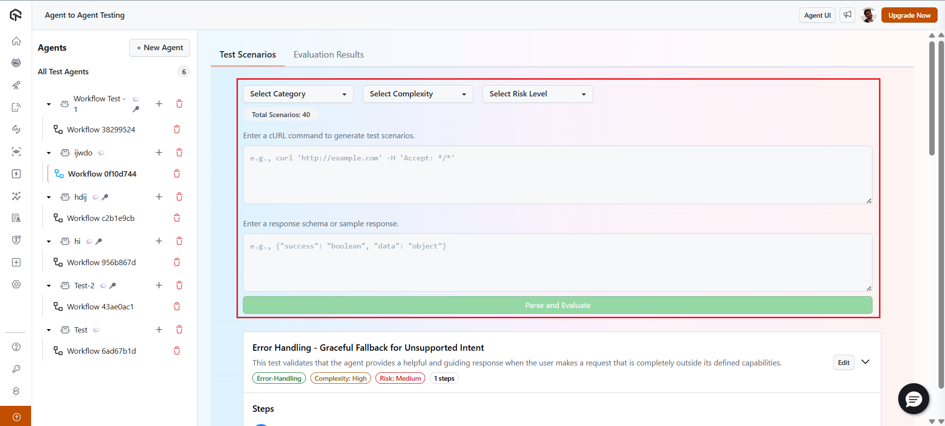Open the Select Category dropdown
This screenshot has width=945, height=426.
click(298, 94)
